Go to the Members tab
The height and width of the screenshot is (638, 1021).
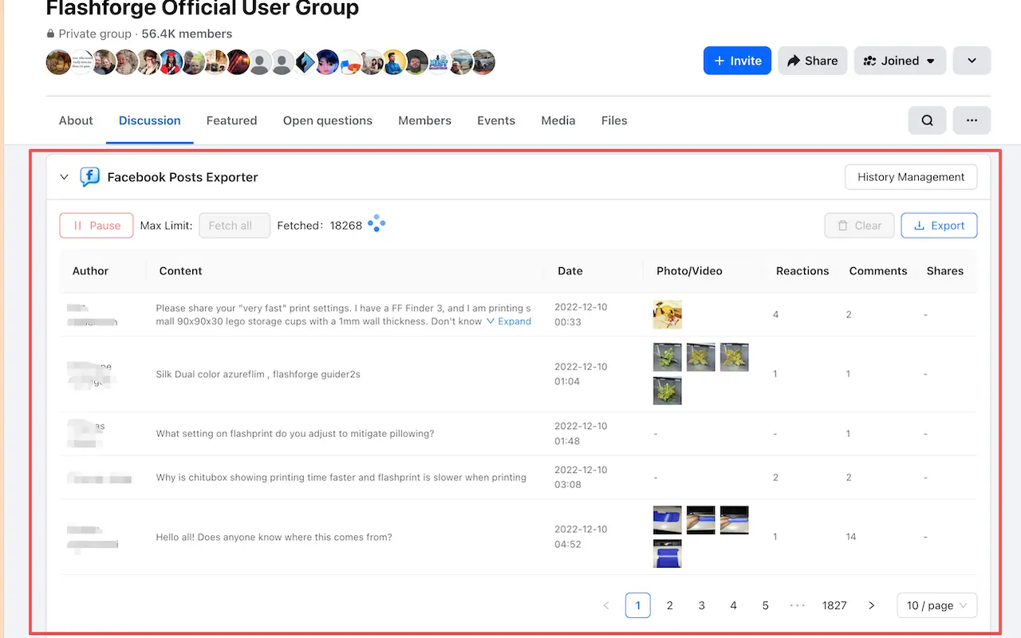(424, 120)
